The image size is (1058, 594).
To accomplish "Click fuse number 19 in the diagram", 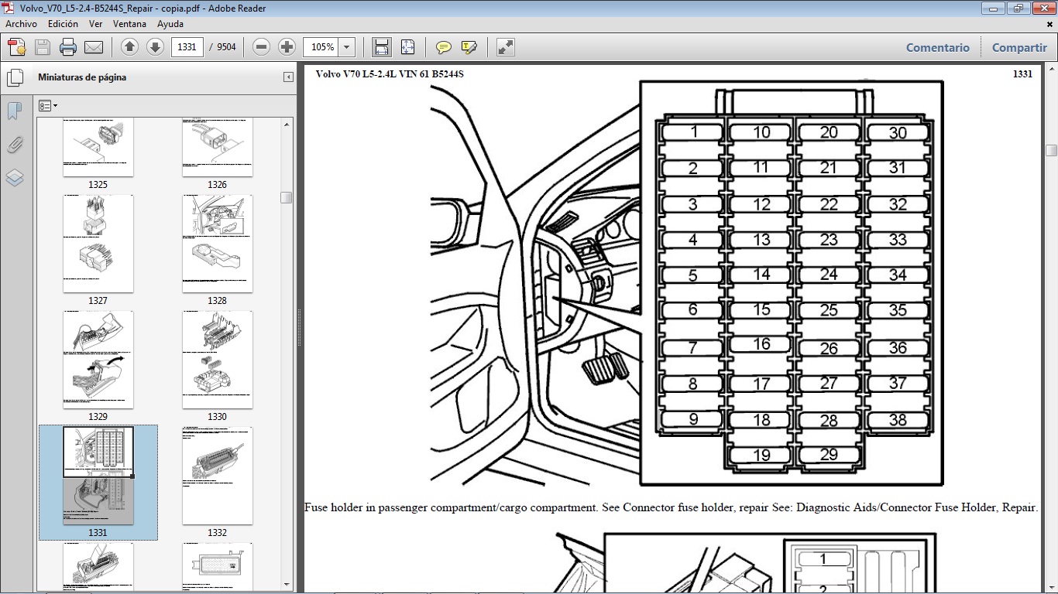I will [x=762, y=456].
